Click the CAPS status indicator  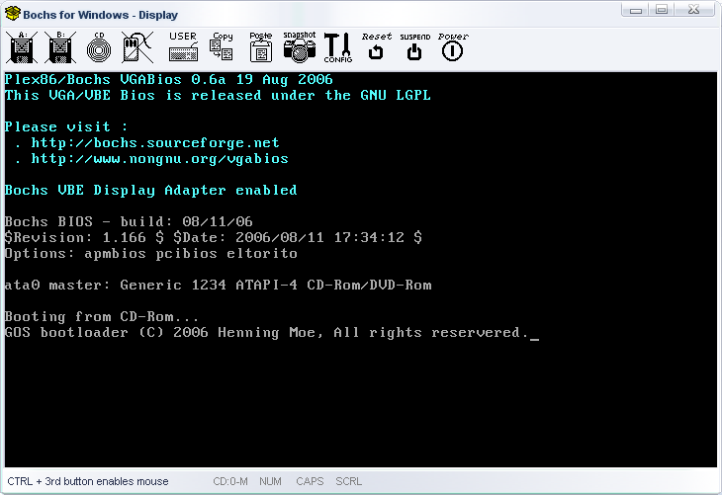tap(310, 481)
